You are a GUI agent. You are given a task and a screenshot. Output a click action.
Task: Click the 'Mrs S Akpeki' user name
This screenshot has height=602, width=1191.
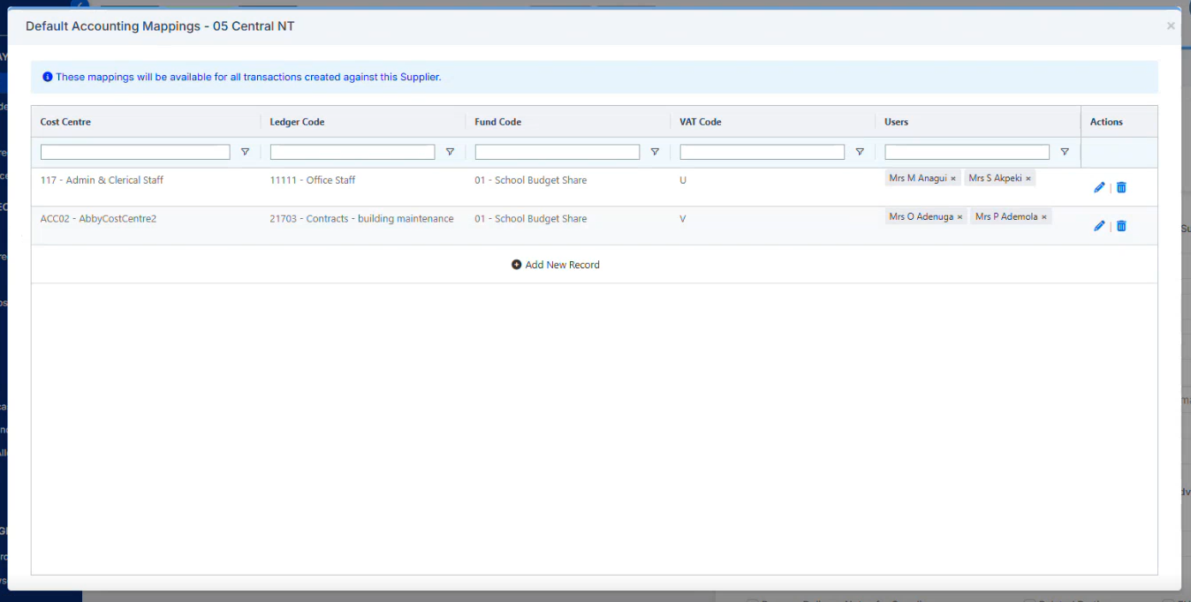pos(996,178)
